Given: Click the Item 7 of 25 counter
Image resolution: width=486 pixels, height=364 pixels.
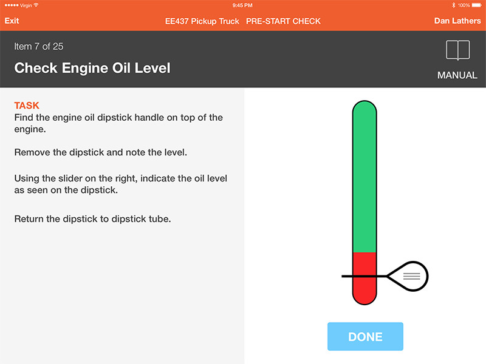Looking at the screenshot, I should pyautogui.click(x=39, y=47).
